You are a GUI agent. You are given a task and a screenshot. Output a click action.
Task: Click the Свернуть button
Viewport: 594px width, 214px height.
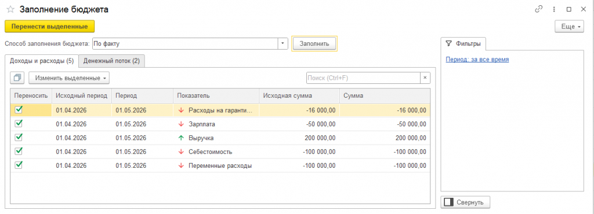point(466,202)
